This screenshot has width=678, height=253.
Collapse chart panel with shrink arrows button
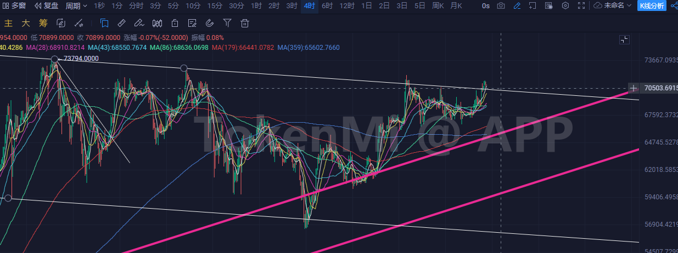[624, 39]
